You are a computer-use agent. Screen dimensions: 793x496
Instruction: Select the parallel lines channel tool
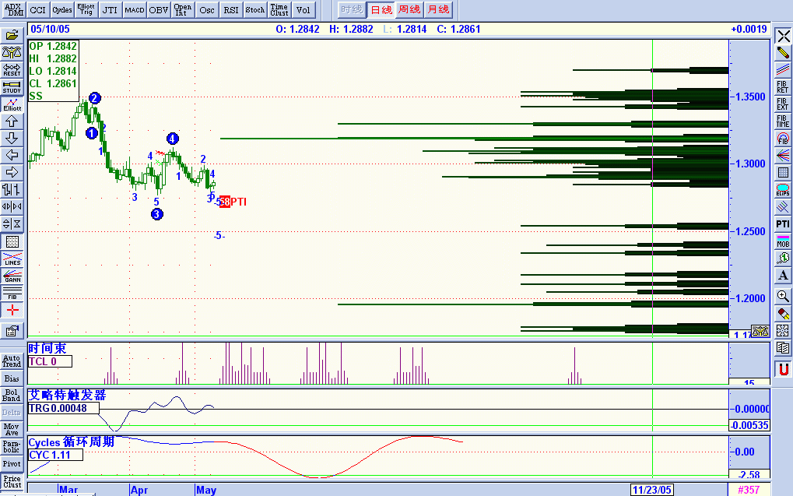(x=783, y=70)
